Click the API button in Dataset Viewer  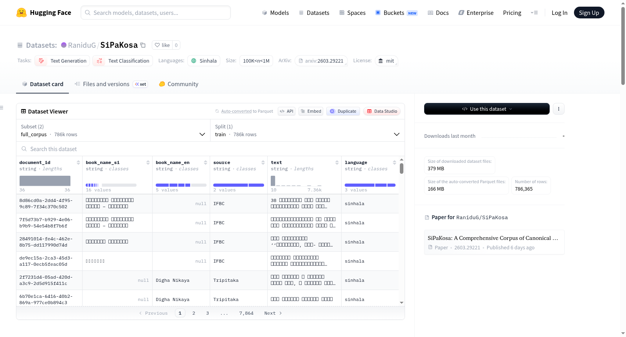(x=286, y=111)
